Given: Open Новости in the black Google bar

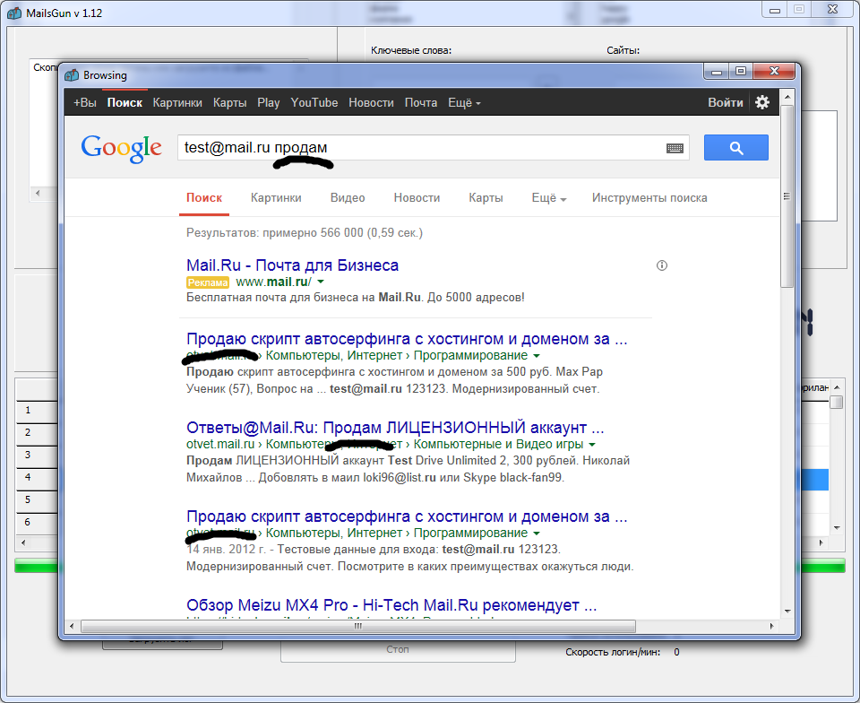Looking at the screenshot, I should coord(371,102).
